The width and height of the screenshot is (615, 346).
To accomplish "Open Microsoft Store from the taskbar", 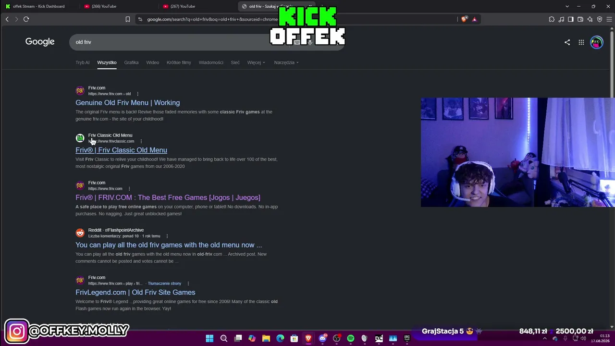I will click(x=294, y=339).
